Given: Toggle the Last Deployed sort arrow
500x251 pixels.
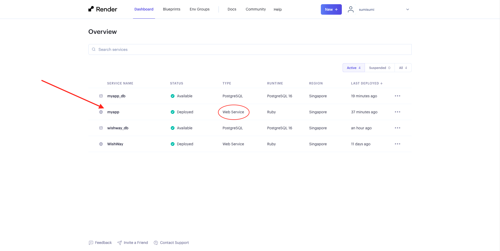Looking at the screenshot, I should pos(381,83).
